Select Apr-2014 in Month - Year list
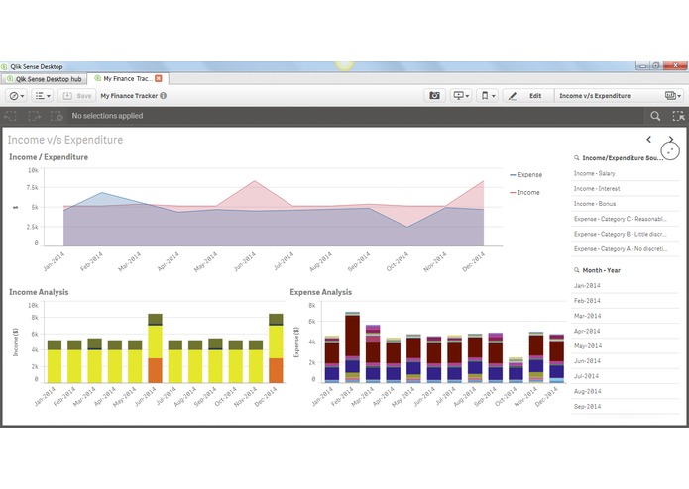 [x=626, y=331]
